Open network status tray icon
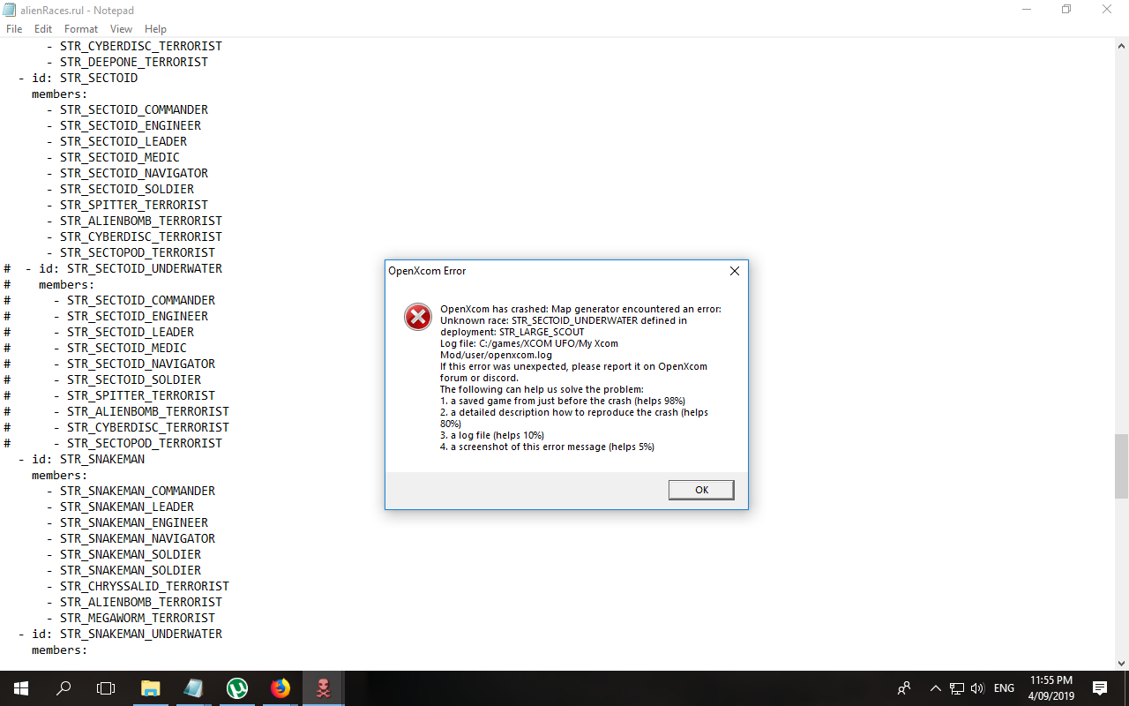Screen dimensions: 1129x706 [957, 688]
